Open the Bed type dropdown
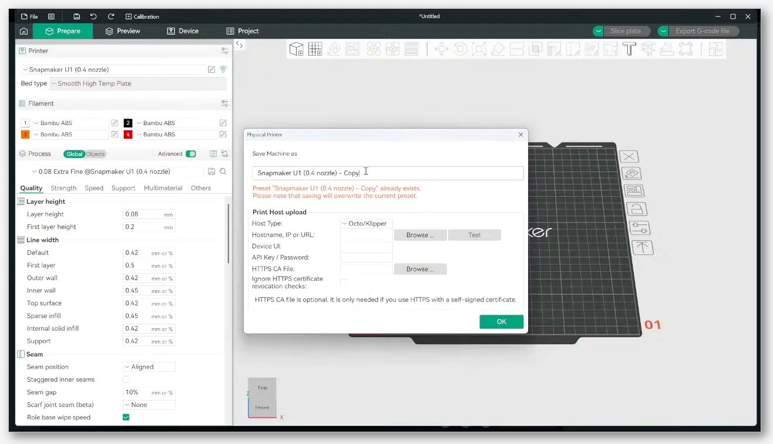 138,83
